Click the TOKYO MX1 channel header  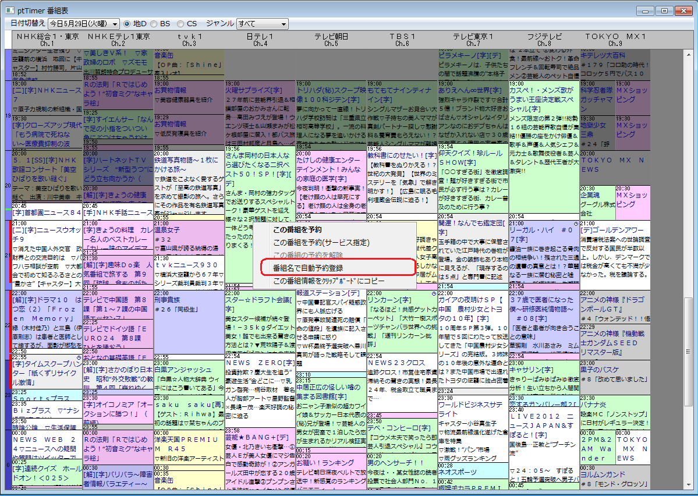click(x=617, y=39)
